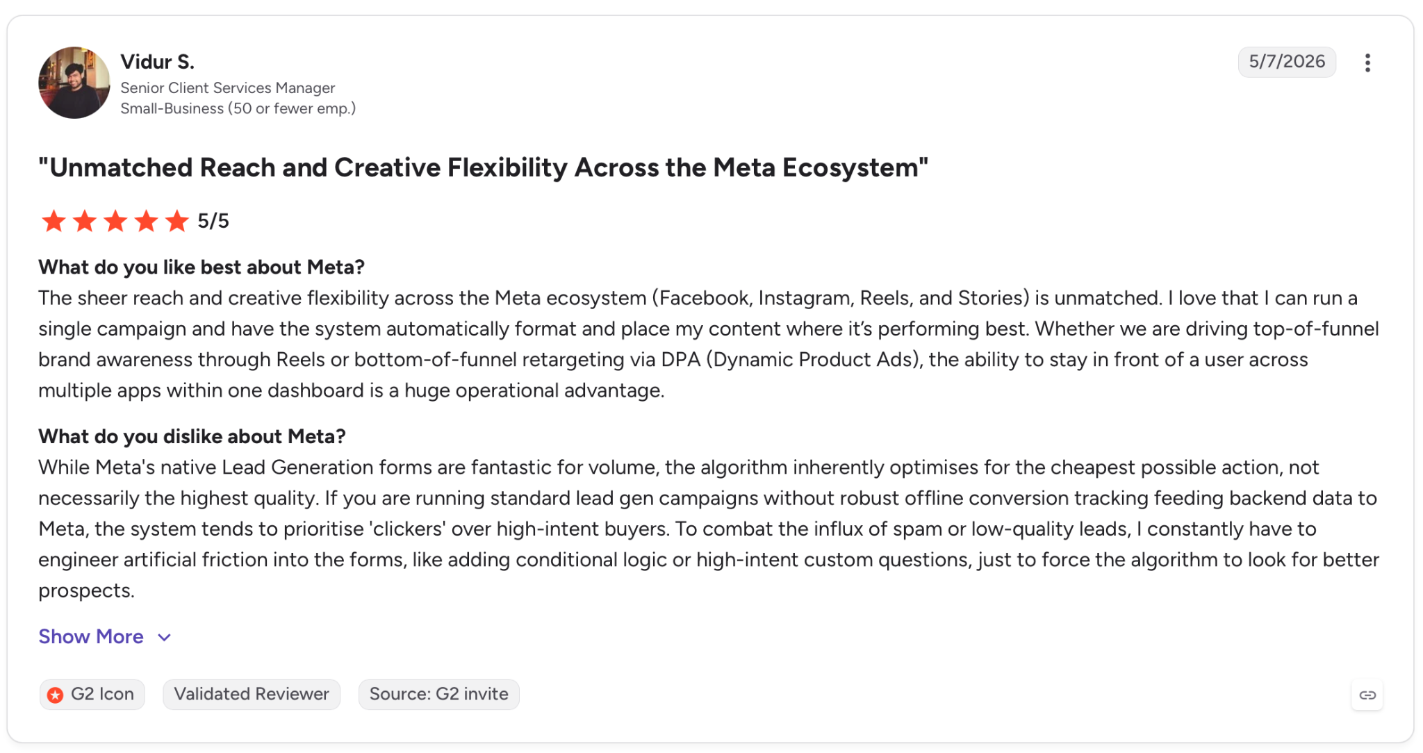This screenshot has height=753, width=1423.
Task: Click the review title about Unmatched Reach
Action: click(x=483, y=167)
